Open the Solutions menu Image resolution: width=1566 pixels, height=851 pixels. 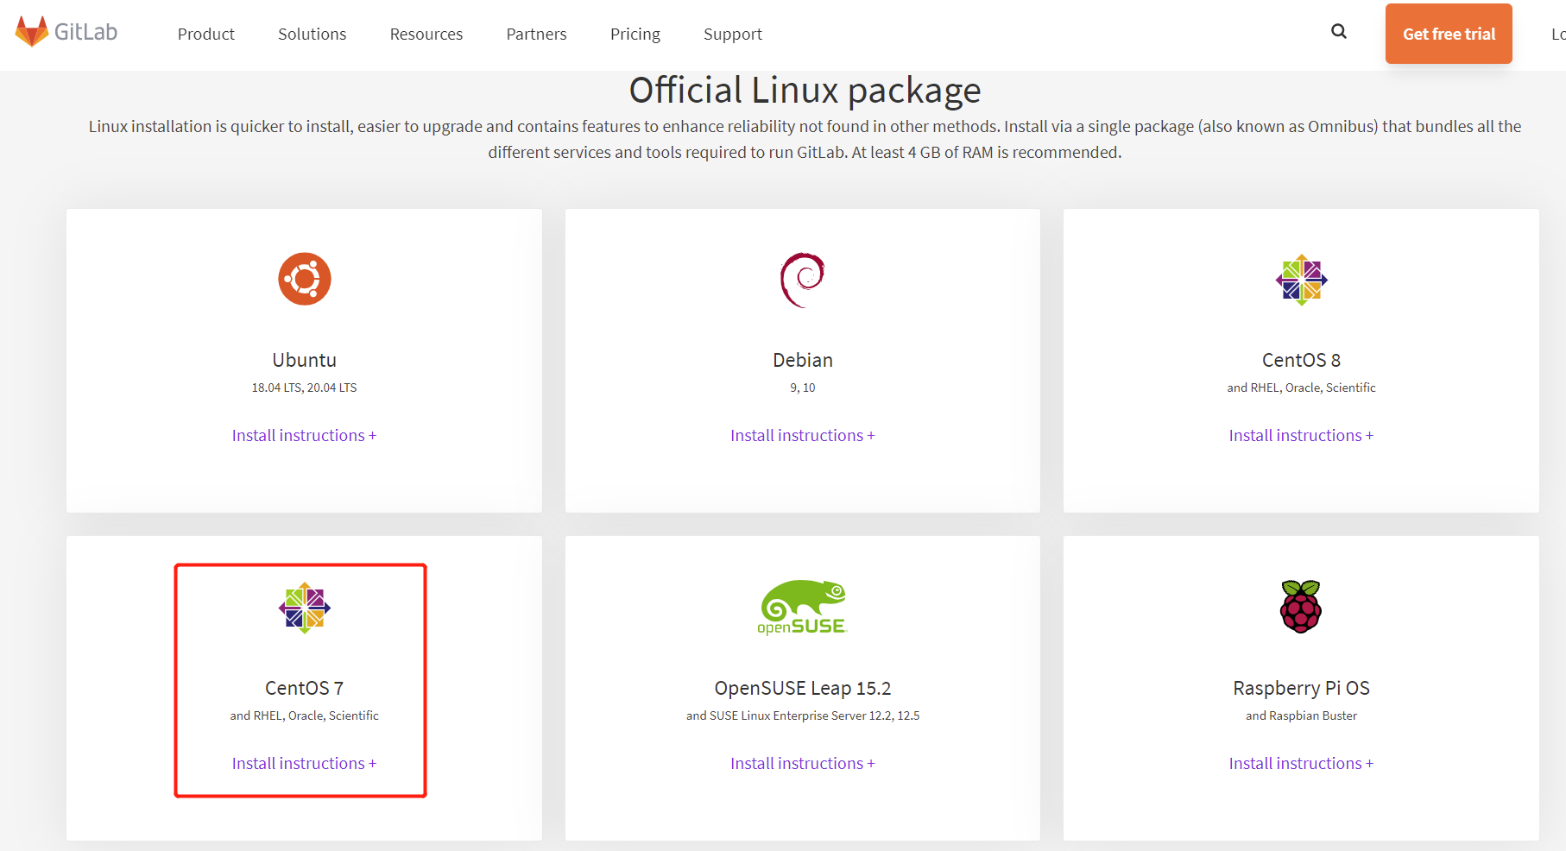click(x=312, y=34)
